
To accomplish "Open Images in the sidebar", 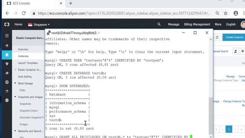I will [24, 124].
